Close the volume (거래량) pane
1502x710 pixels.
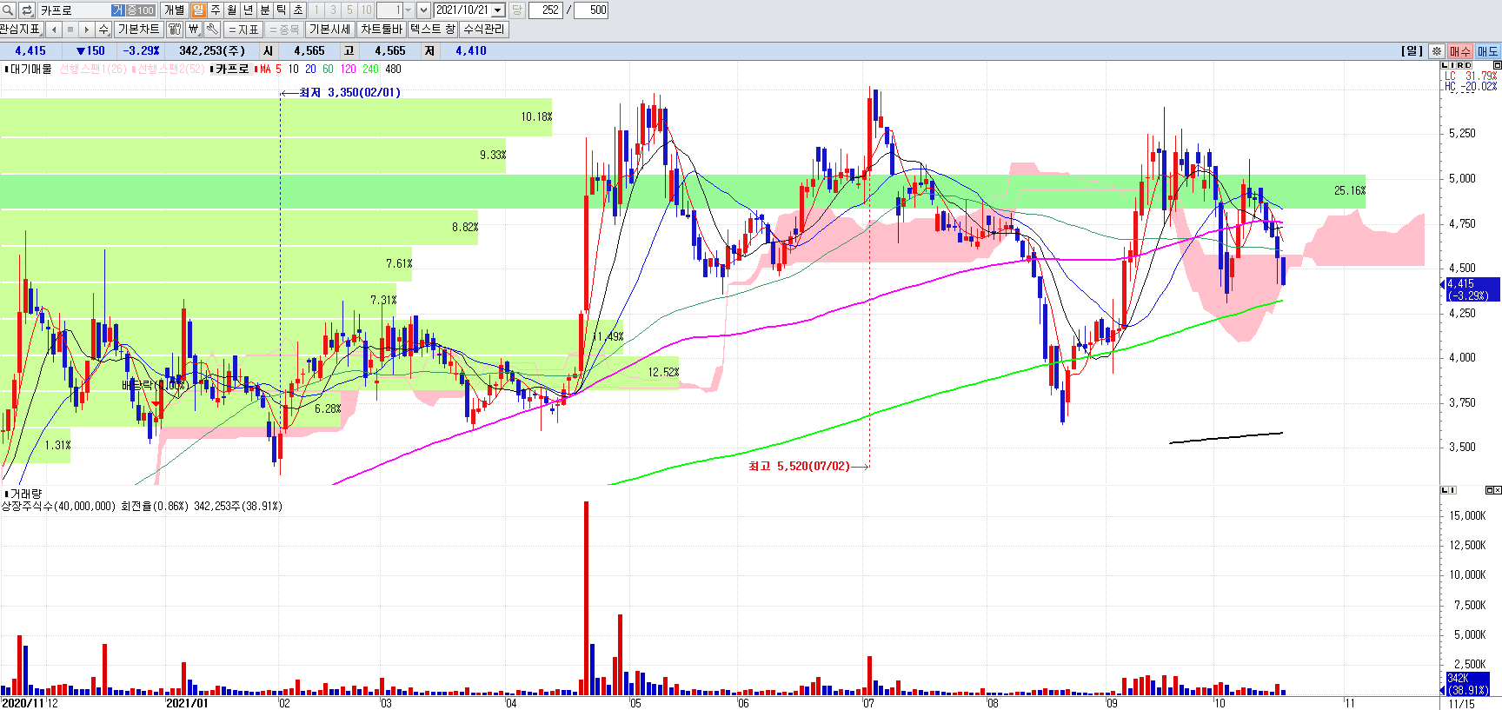1497,490
